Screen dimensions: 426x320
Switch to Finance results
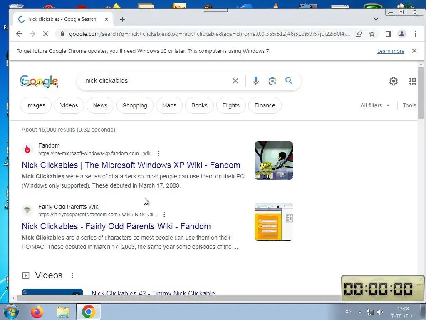265,105
